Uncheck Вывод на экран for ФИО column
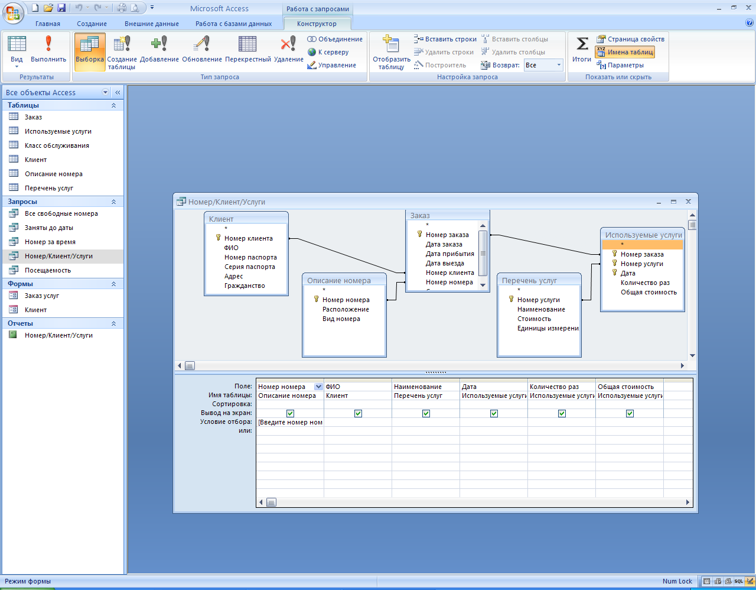 [358, 413]
